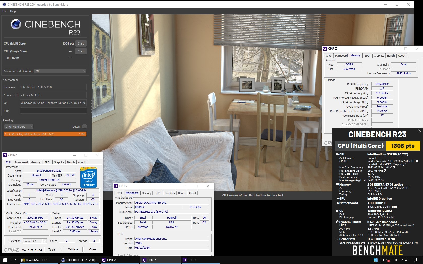Click the Multiplier value x 30.0
423x264 pixels.
pyautogui.click(x=35, y=222)
